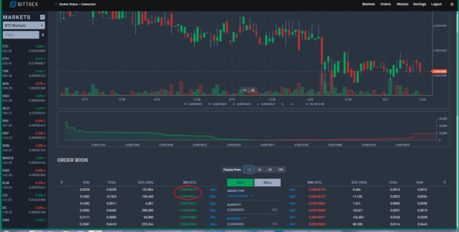Screen dimensions: 459x232
Task: Select the SC market row
Action: (24, 210)
